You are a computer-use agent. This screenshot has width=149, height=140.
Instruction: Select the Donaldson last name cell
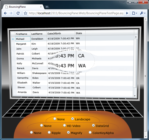click(x=38, y=39)
